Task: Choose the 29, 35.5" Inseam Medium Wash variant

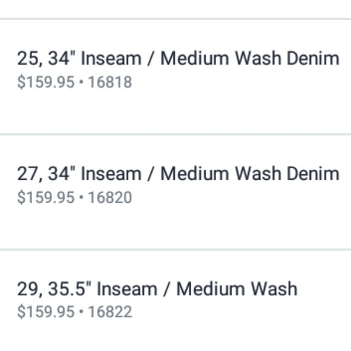Action: pos(175,301)
